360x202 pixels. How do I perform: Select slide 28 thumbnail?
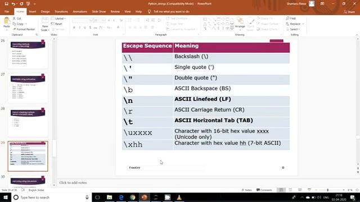(28, 122)
